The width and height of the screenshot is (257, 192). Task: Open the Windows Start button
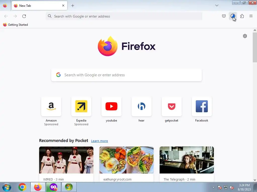click(7, 187)
